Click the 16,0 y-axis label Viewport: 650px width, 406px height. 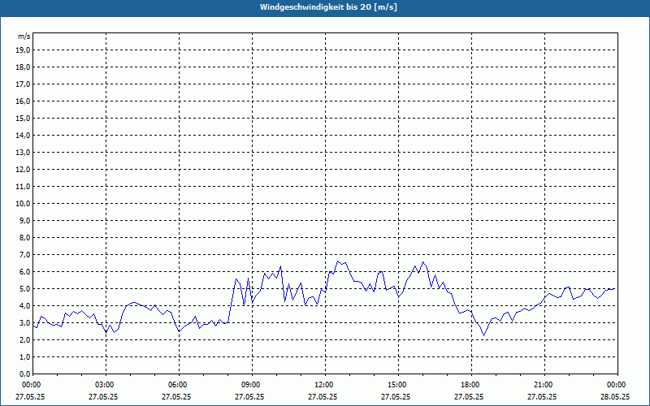tap(23, 101)
